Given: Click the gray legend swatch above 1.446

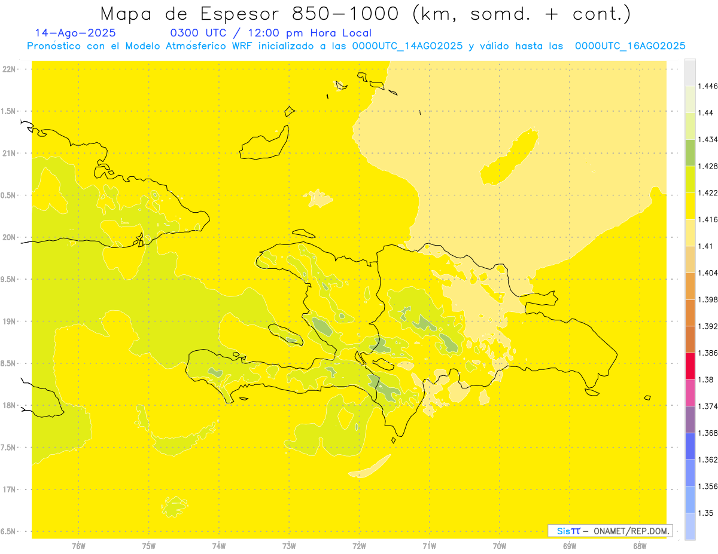Looking at the screenshot, I should click(x=690, y=72).
